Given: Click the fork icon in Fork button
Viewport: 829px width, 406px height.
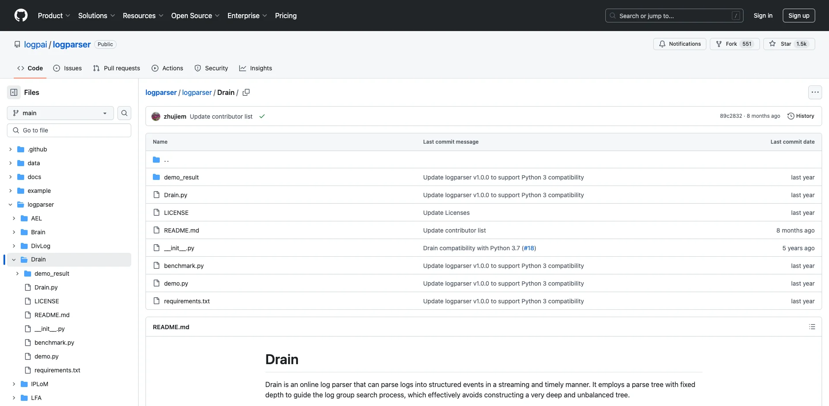Looking at the screenshot, I should 719,44.
